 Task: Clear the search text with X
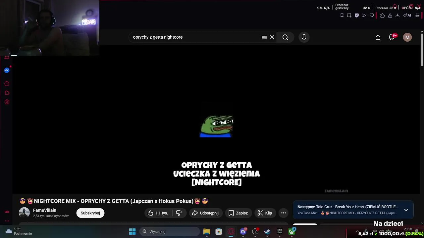(x=272, y=37)
